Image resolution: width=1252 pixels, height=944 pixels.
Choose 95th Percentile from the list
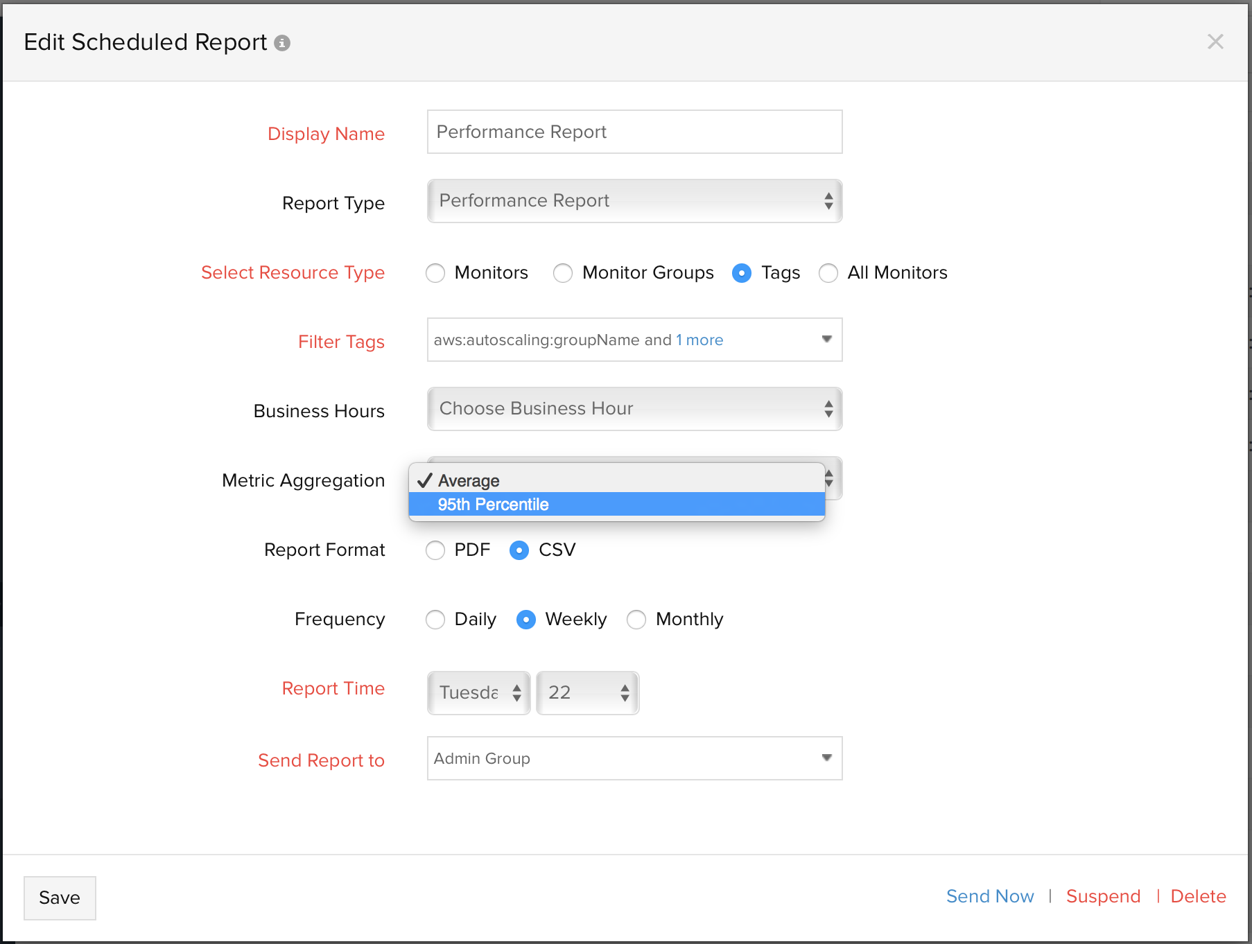[493, 505]
